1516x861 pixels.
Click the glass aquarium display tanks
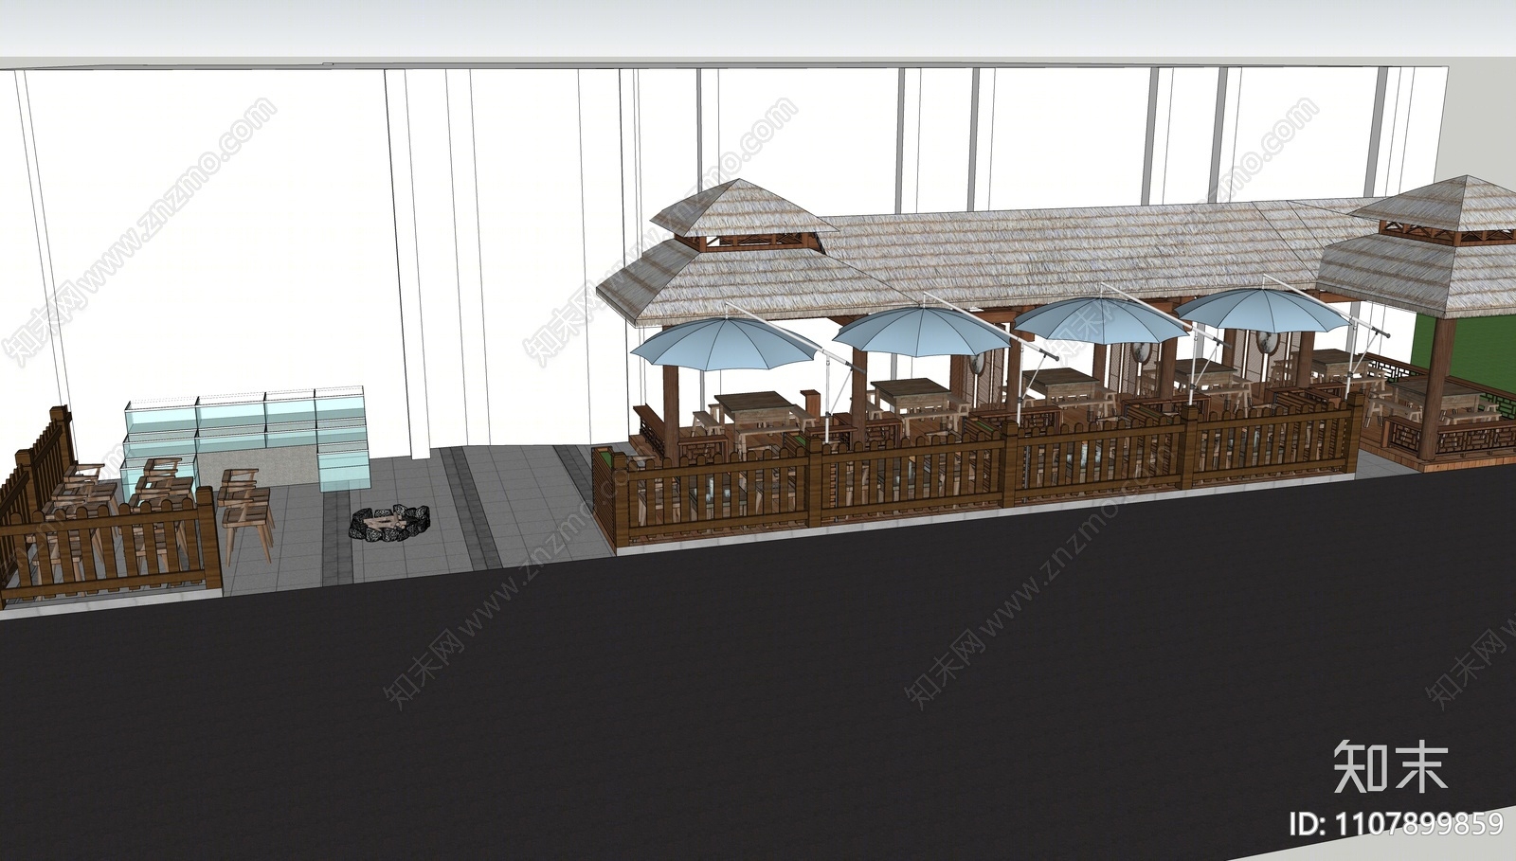pyautogui.click(x=245, y=438)
